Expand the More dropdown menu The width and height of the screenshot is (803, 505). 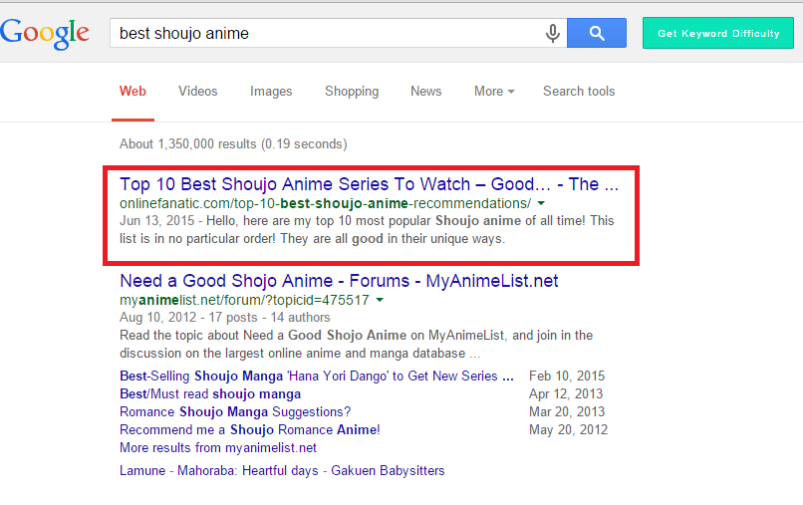click(494, 91)
